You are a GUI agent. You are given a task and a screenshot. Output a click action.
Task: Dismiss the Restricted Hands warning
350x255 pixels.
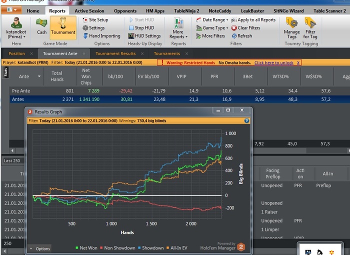[298, 62]
